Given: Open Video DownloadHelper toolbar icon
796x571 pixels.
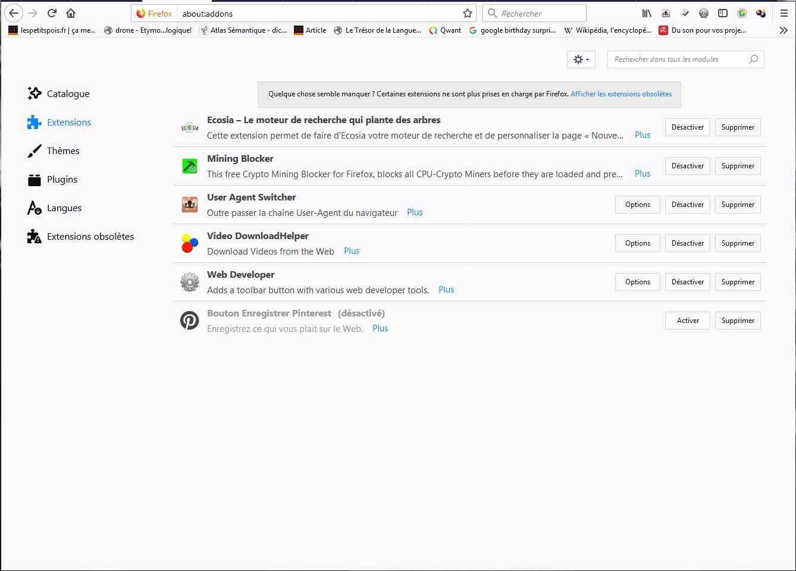Looking at the screenshot, I should (x=761, y=13).
